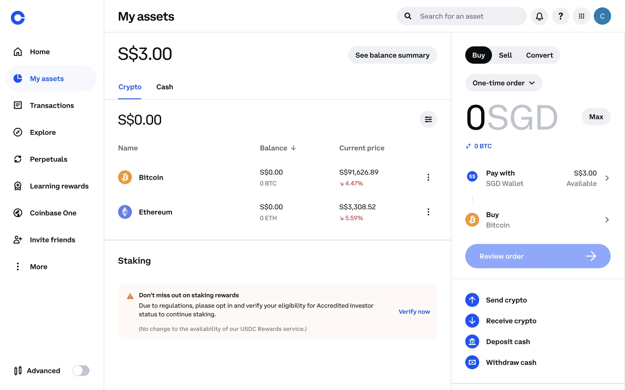
Task: Click the Send crypto arrow icon
Action: 472,300
